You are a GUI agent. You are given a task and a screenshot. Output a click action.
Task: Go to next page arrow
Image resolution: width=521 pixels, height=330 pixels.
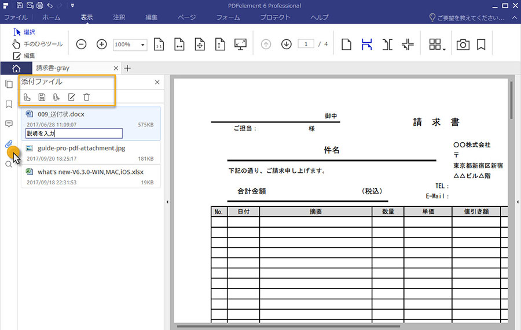coord(287,44)
